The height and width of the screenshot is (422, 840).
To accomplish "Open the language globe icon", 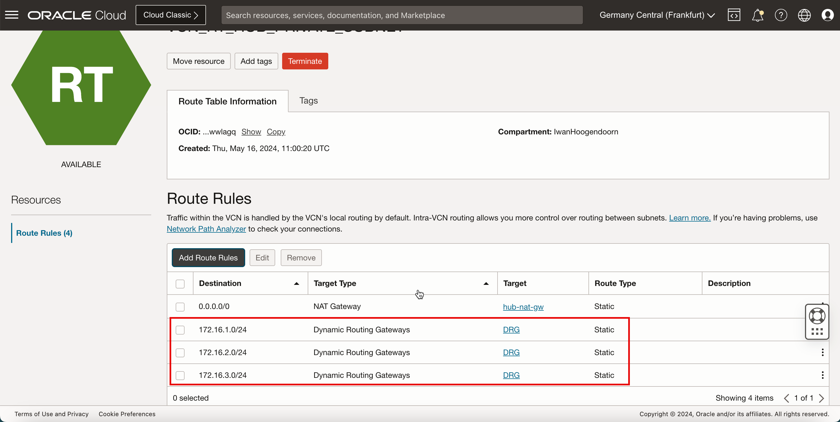I will tap(804, 15).
